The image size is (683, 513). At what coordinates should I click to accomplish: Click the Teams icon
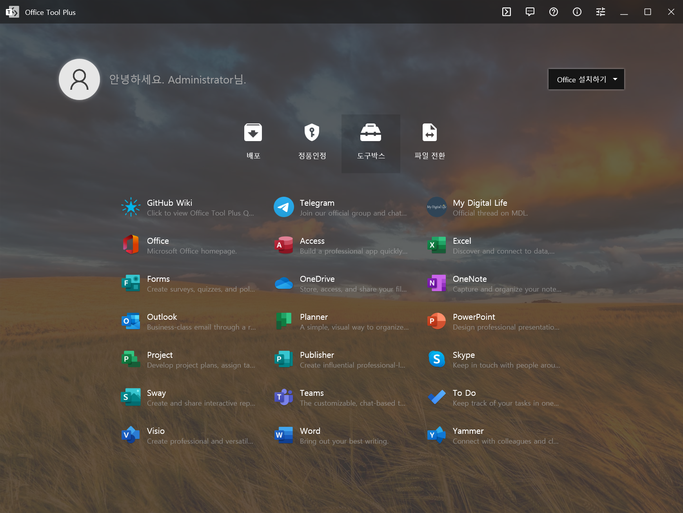pos(284,397)
